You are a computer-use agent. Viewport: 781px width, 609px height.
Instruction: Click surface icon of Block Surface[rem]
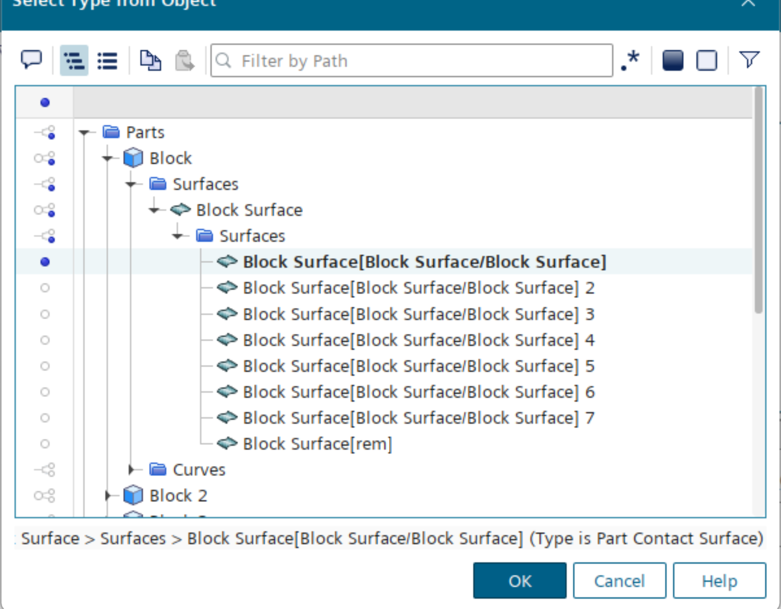227,443
